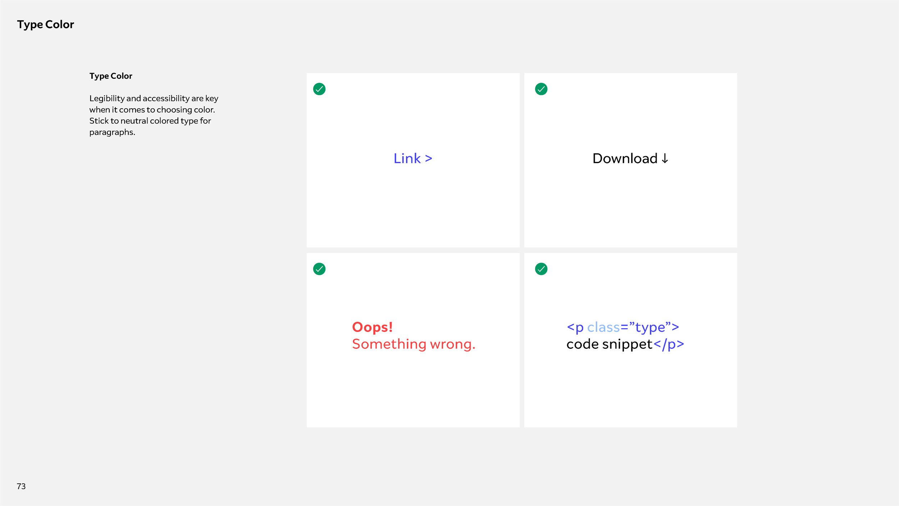This screenshot has width=899, height=506.
Task: Click the chevron arrow after the Link text
Action: [428, 158]
